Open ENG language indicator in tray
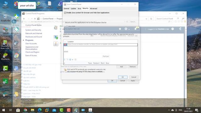The width and height of the screenshot is (201, 113). click(180, 110)
